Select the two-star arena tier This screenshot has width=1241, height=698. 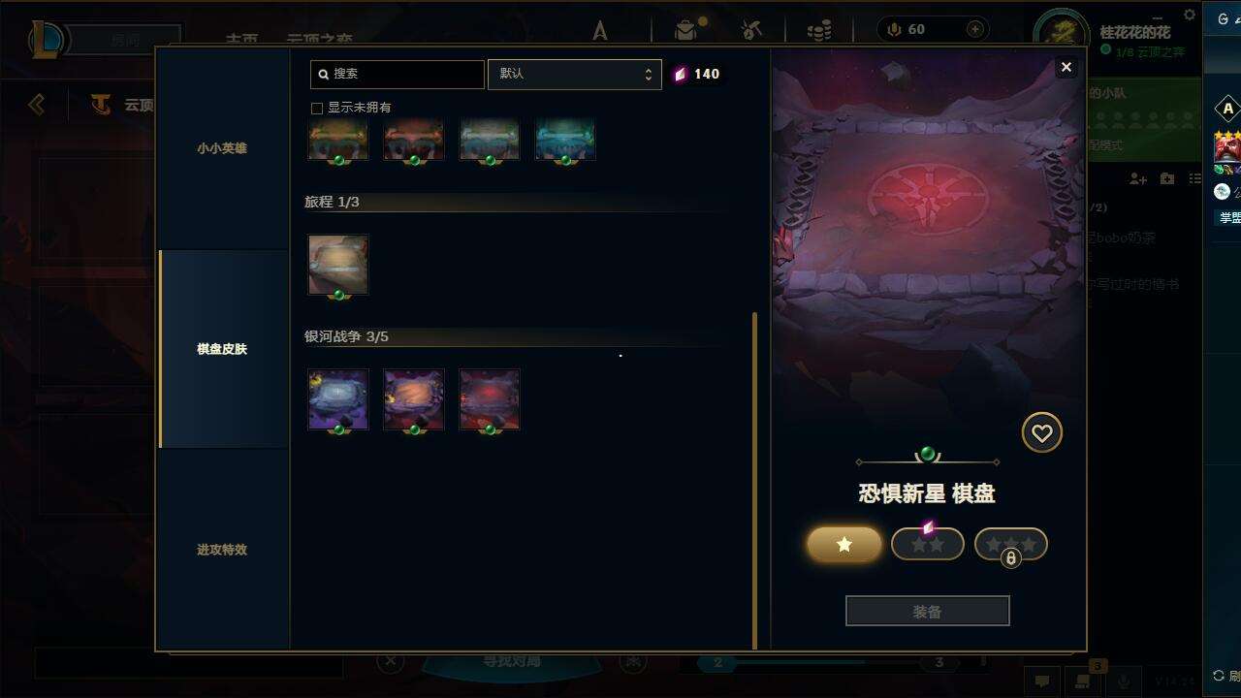point(928,545)
